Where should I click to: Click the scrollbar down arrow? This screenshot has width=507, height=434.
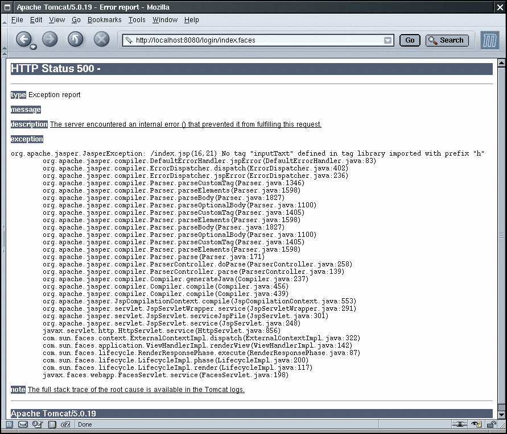(501, 415)
